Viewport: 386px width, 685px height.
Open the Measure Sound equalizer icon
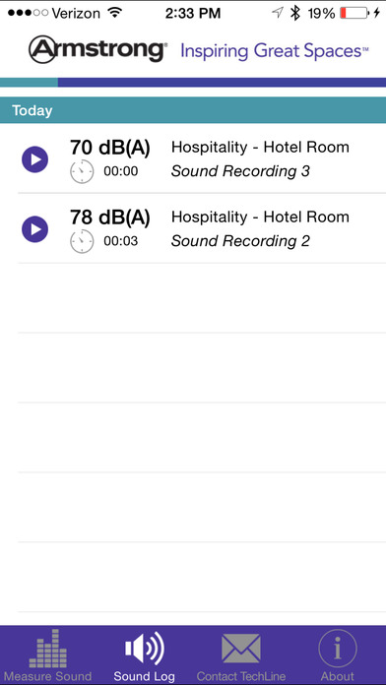tap(48, 649)
